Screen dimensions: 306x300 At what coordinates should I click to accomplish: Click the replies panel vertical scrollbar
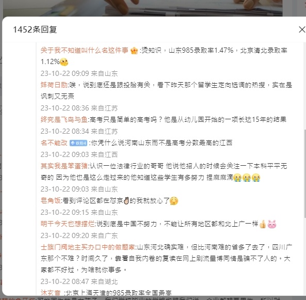304,173
